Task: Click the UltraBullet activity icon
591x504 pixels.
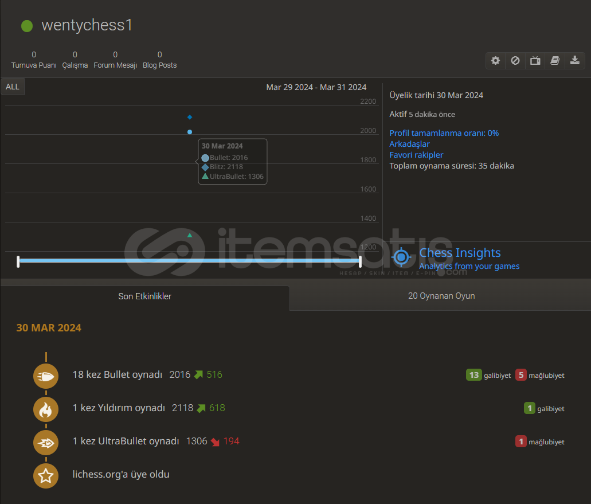Action: (x=46, y=443)
